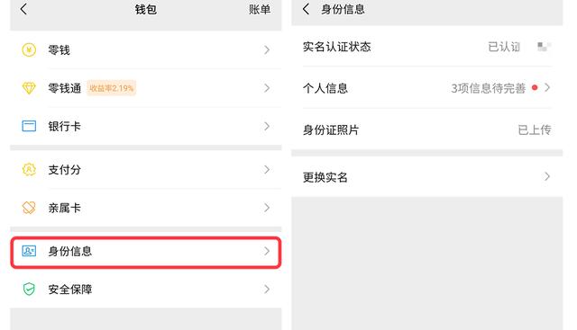The height and width of the screenshot is (330, 577).
Task: Open the 身份证照片 row
Action: (426, 129)
